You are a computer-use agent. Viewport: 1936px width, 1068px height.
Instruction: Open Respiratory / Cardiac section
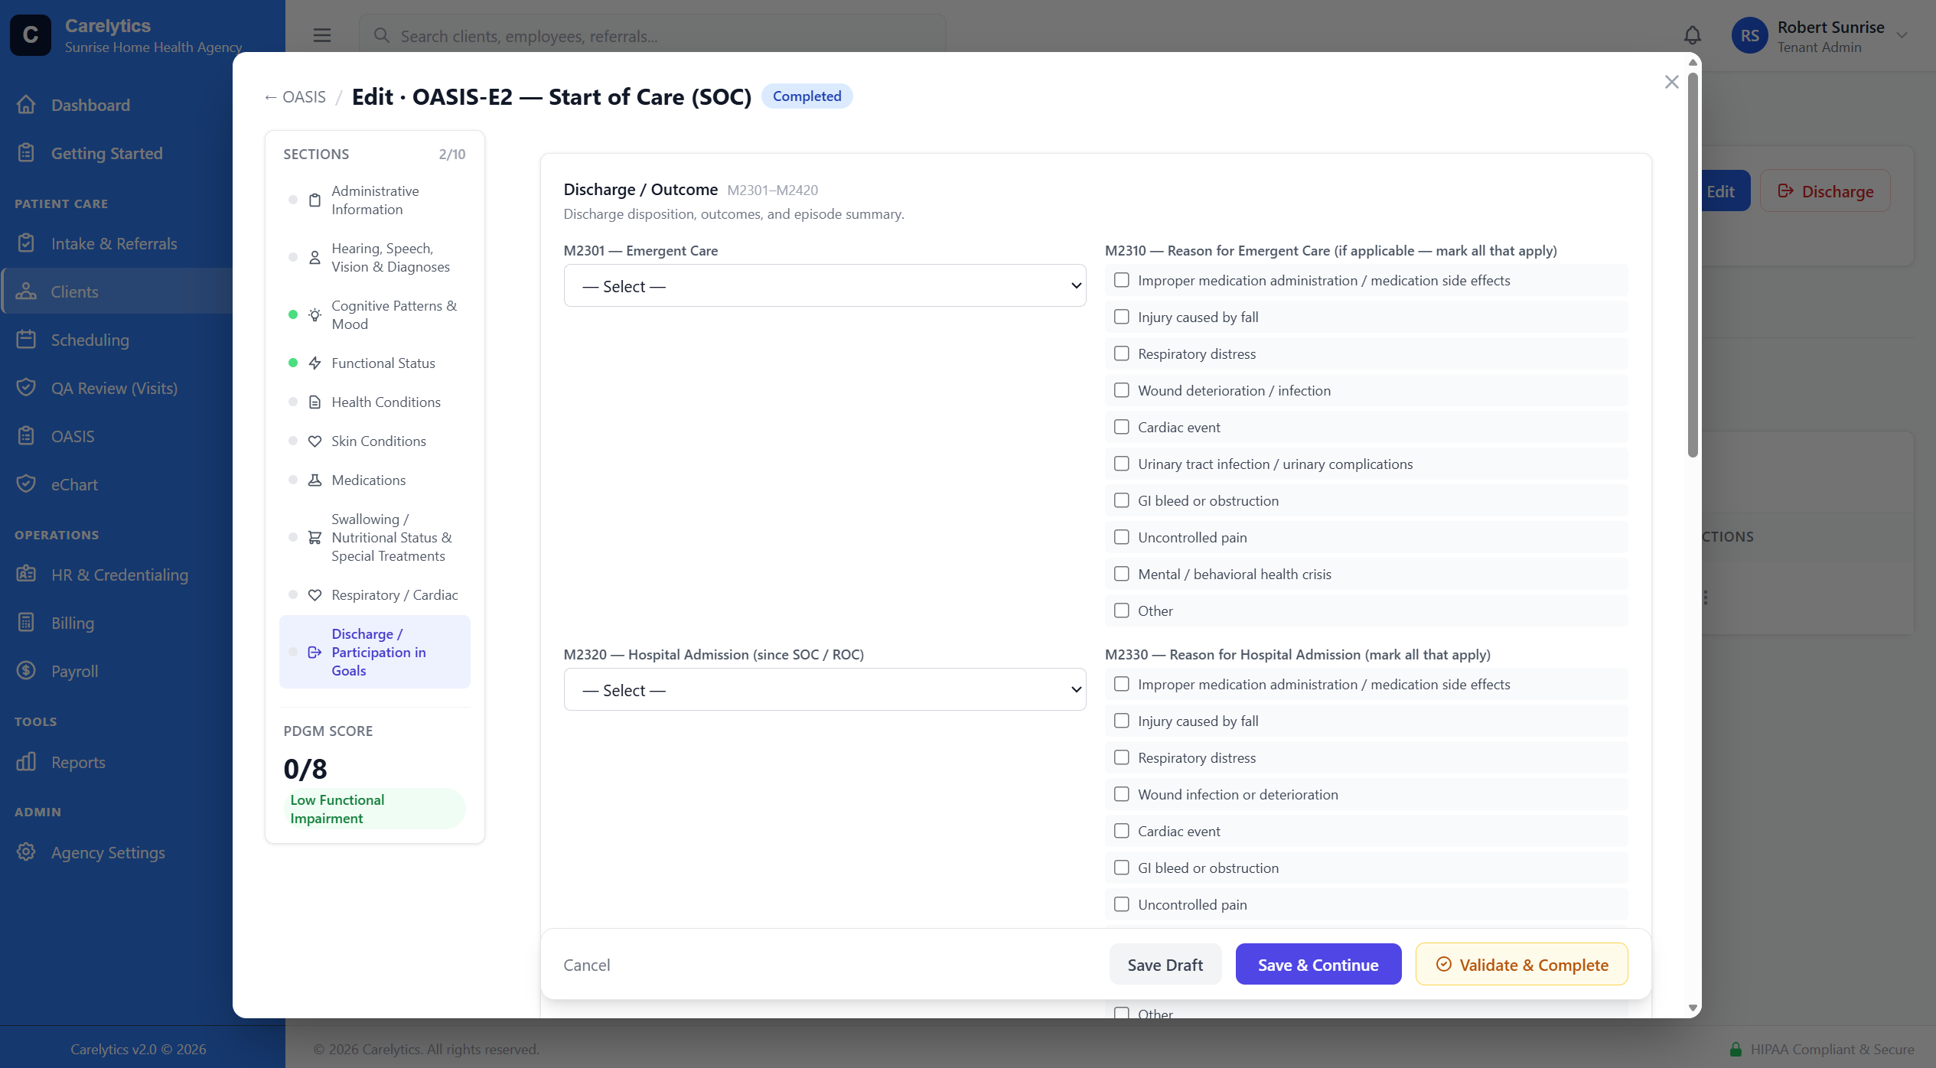tap(374, 595)
